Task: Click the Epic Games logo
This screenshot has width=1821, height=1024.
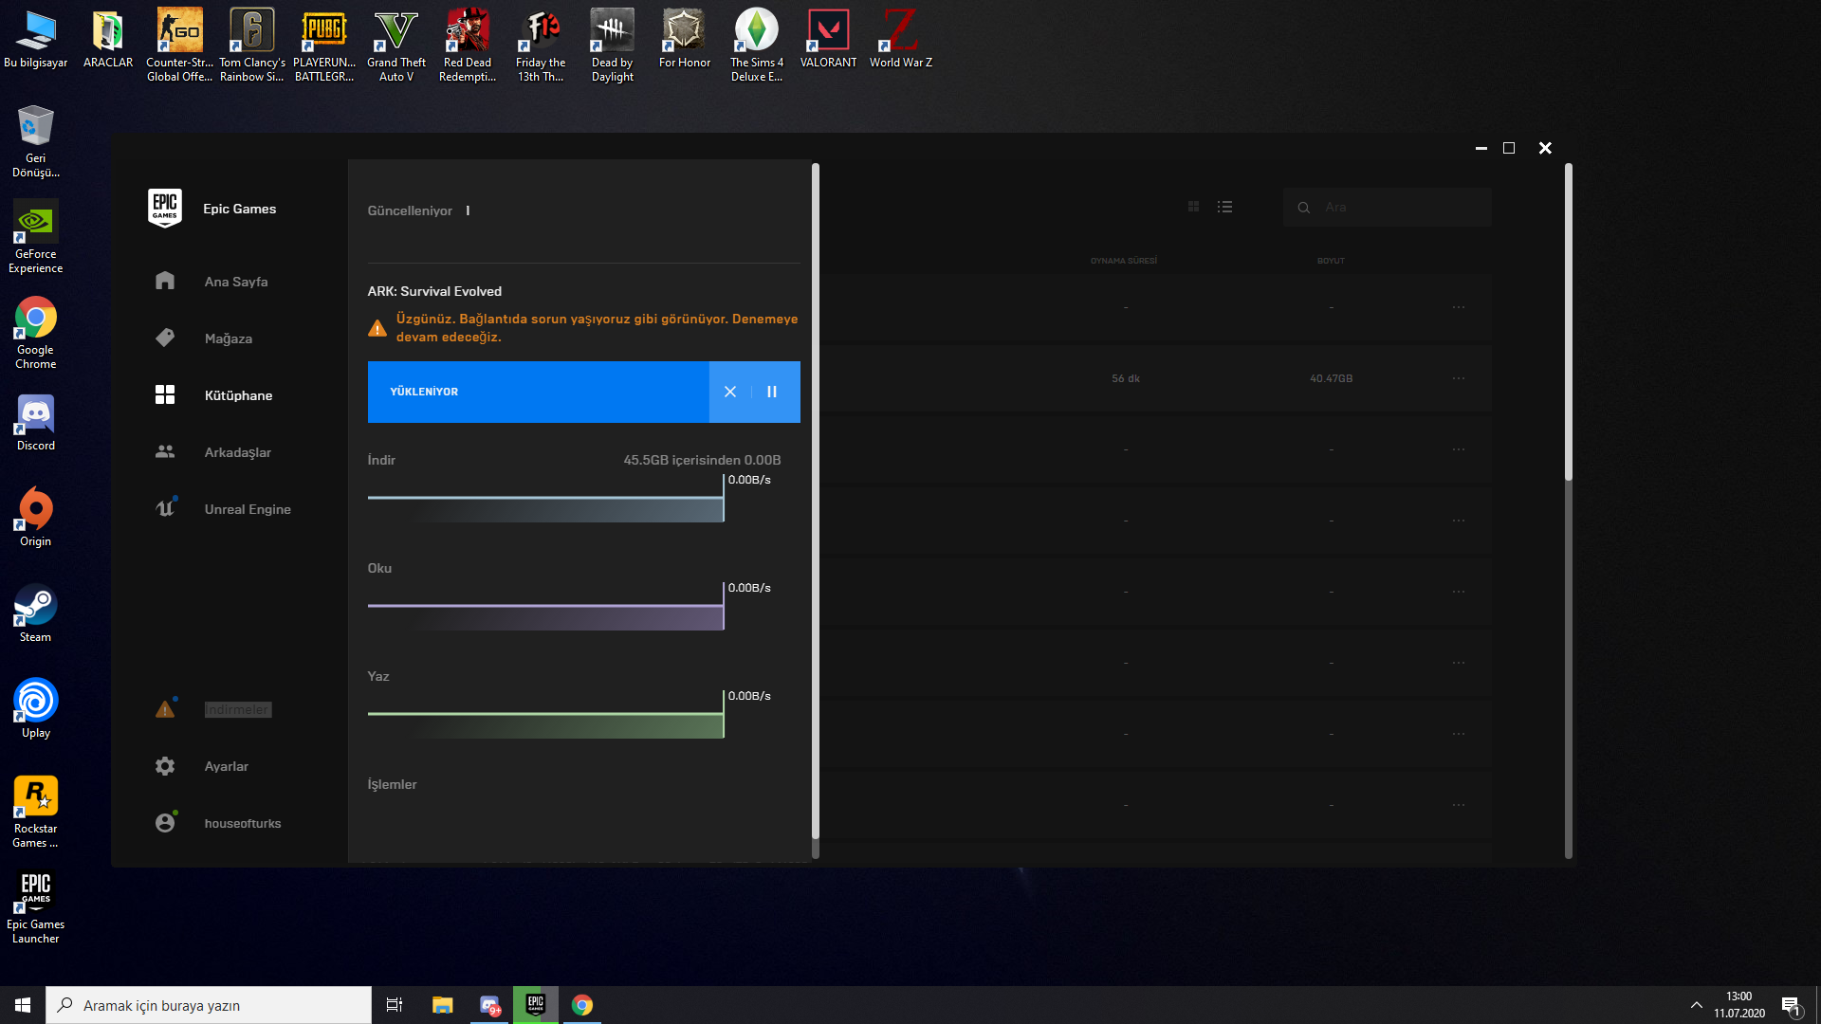Action: click(165, 208)
